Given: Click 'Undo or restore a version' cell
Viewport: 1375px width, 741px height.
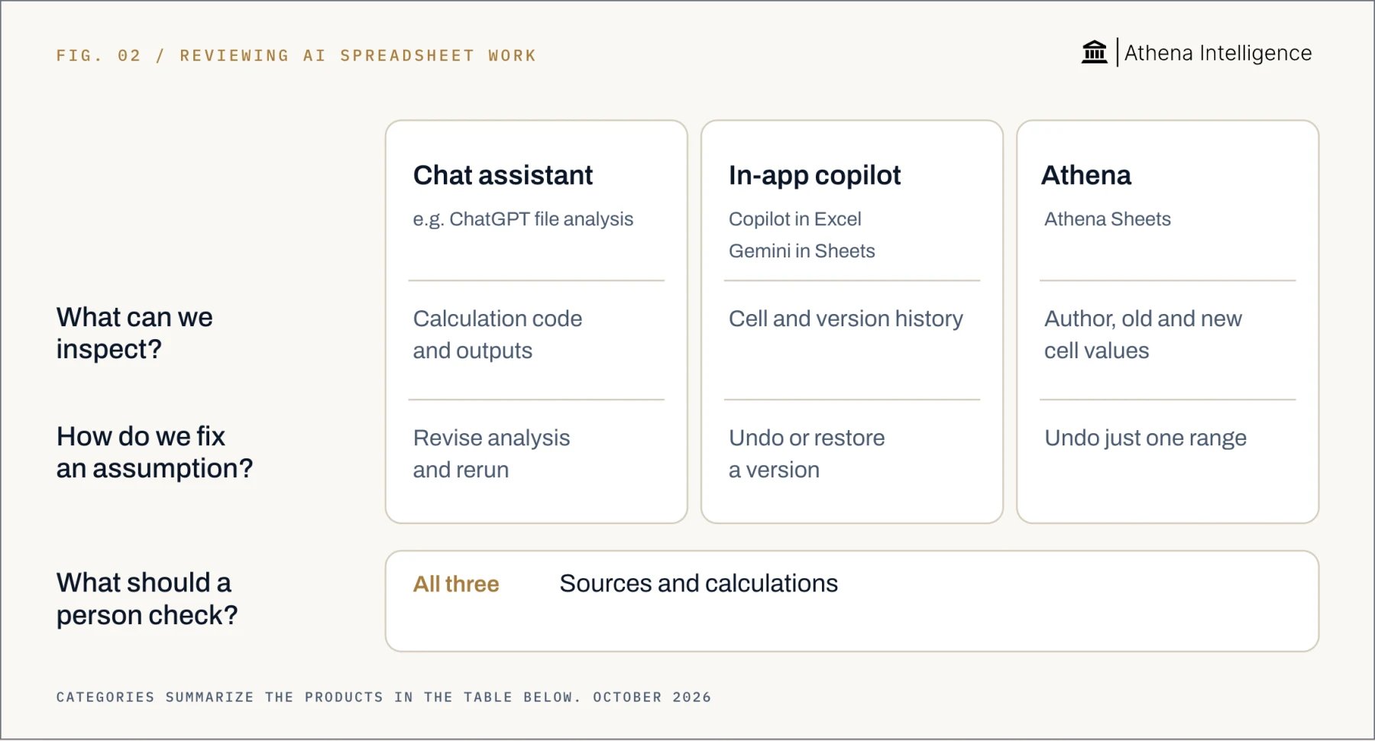Looking at the screenshot, I should [807, 454].
